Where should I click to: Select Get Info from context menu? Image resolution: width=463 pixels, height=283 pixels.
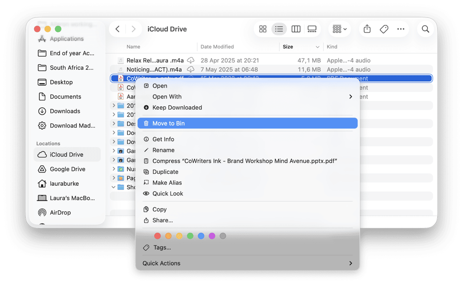(163, 139)
